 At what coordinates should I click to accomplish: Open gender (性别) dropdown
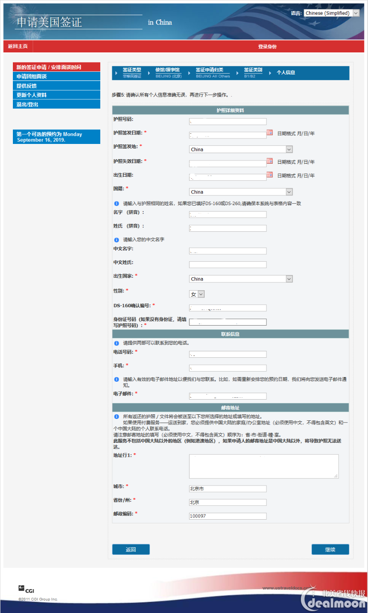pos(197,294)
